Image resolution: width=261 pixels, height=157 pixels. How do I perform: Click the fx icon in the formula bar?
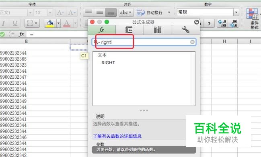(x=22, y=34)
